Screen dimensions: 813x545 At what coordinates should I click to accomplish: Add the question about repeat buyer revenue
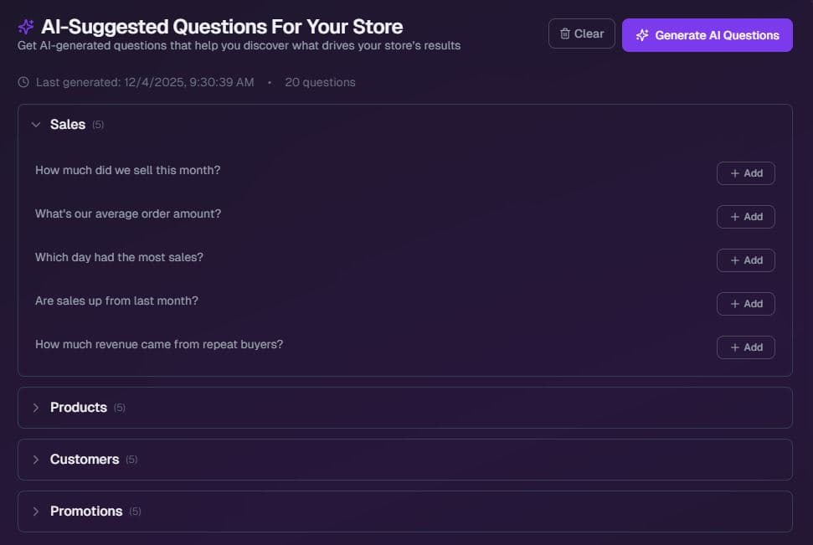pos(745,347)
